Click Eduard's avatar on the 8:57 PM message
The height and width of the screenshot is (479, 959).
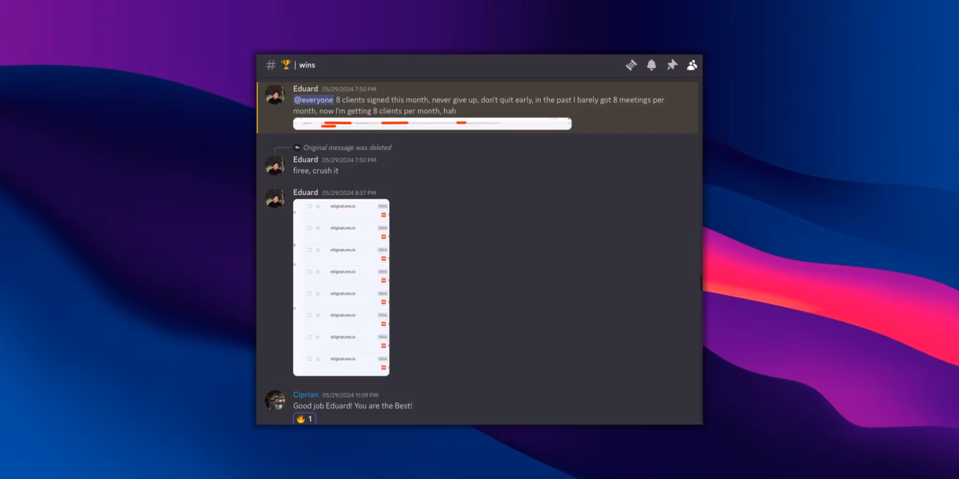(x=275, y=198)
